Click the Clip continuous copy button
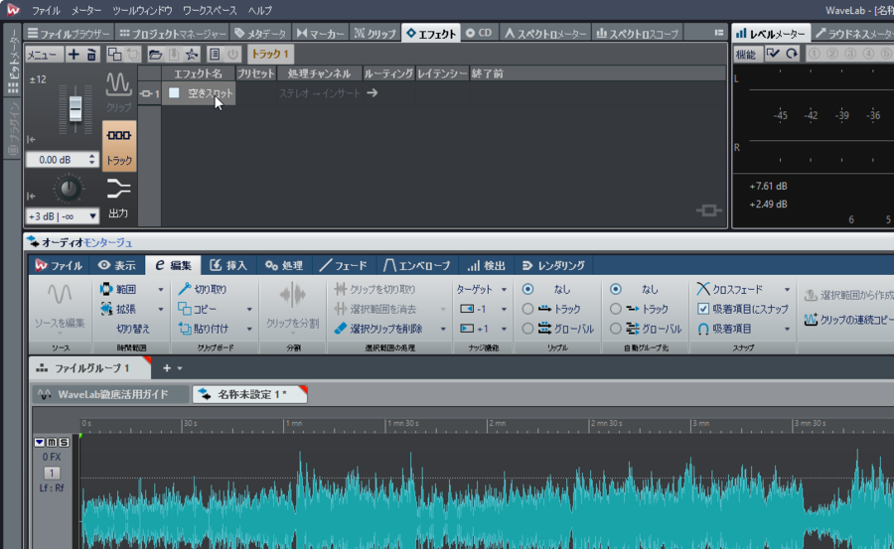This screenshot has width=894, height=549. coord(848,320)
